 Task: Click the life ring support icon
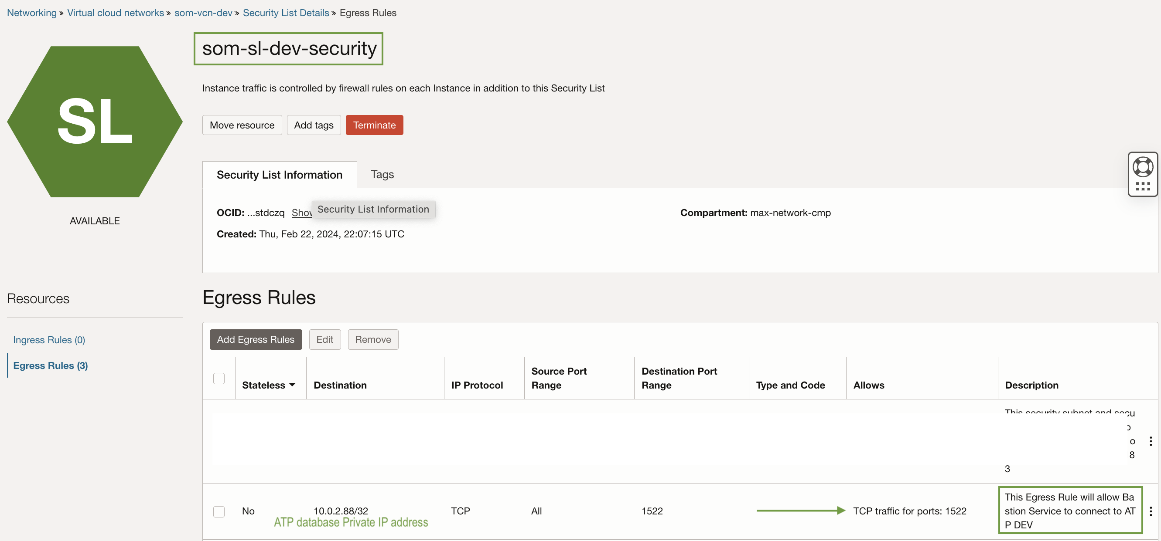tap(1143, 167)
